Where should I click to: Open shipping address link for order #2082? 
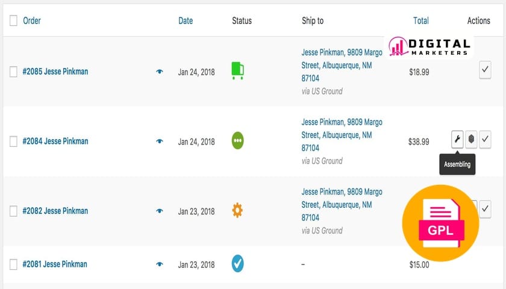tap(342, 205)
